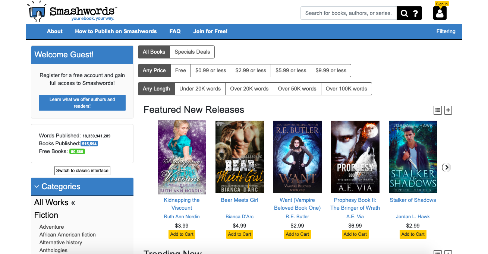The width and height of the screenshot is (488, 254).
Task: Click the user account Sign In icon
Action: coord(440,13)
